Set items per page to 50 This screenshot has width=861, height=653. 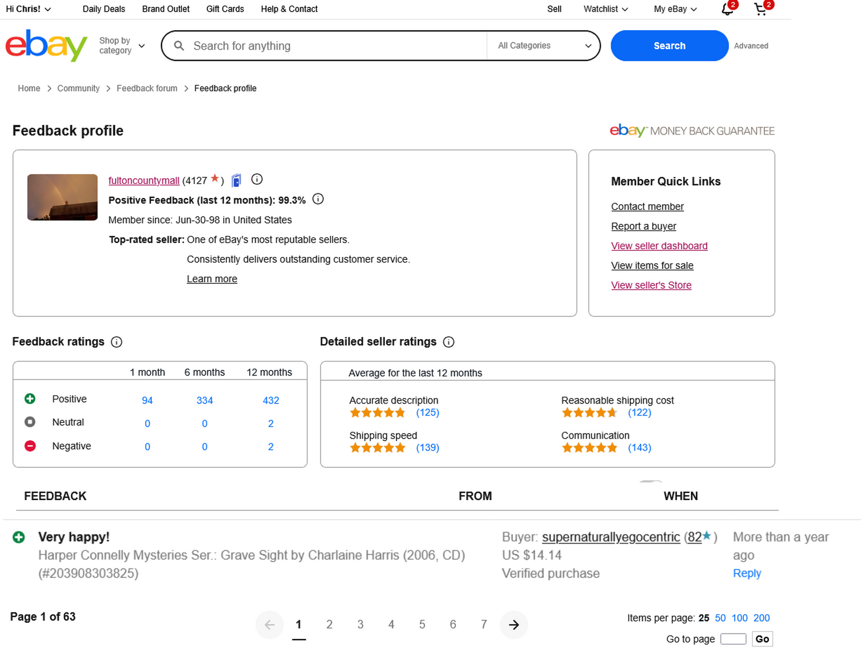pos(720,618)
